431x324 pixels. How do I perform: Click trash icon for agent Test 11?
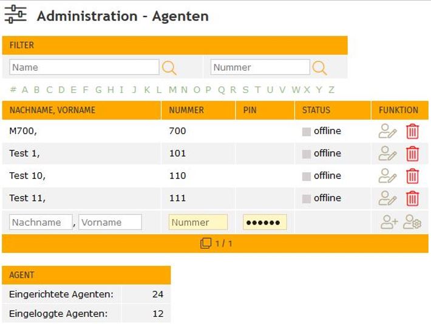412,198
